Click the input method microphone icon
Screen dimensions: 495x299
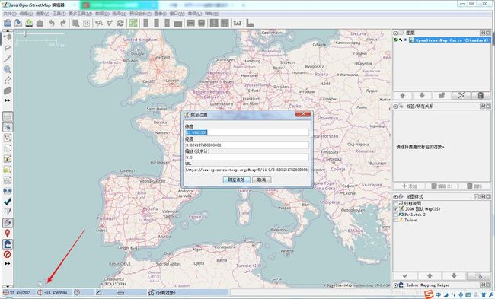(461, 295)
